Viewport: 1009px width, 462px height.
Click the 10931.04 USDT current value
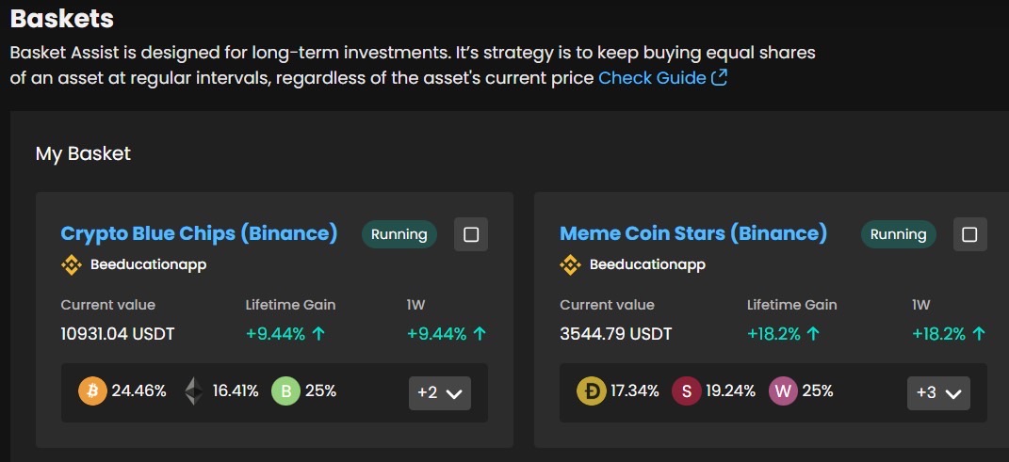pos(118,334)
